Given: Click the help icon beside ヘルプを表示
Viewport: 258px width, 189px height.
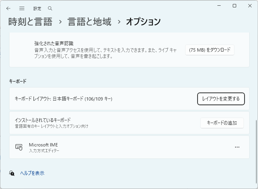Looking at the screenshot, I should coord(12,173).
